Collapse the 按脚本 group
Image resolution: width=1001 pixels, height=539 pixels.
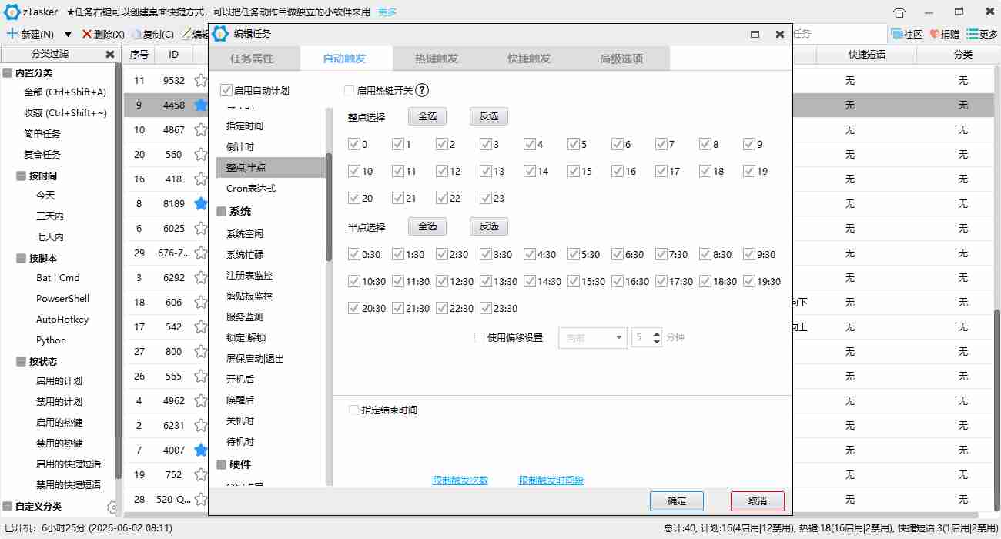22,259
